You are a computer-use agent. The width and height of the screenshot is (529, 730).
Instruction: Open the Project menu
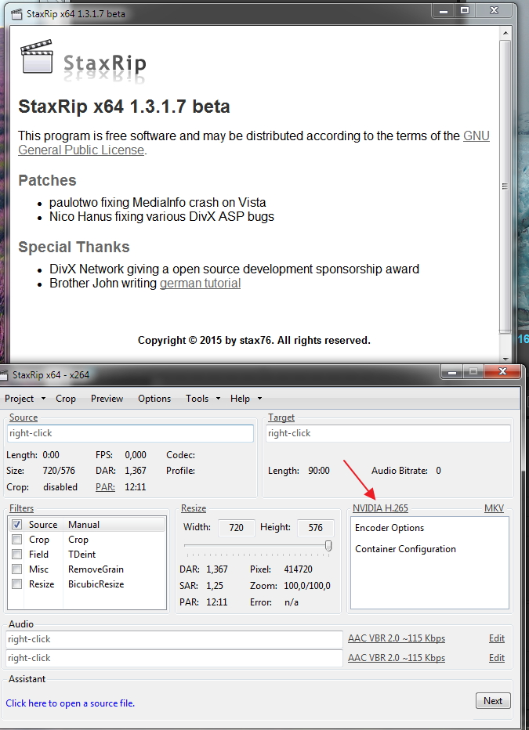19,399
